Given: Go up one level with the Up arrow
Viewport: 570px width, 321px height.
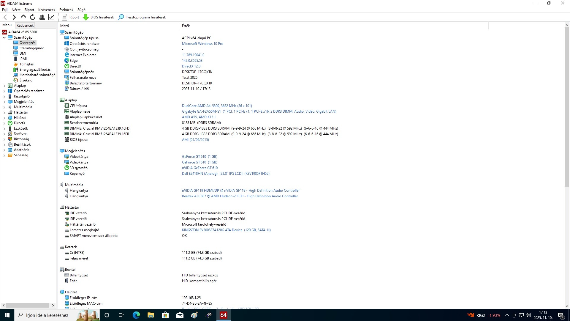Looking at the screenshot, I should pos(23,17).
